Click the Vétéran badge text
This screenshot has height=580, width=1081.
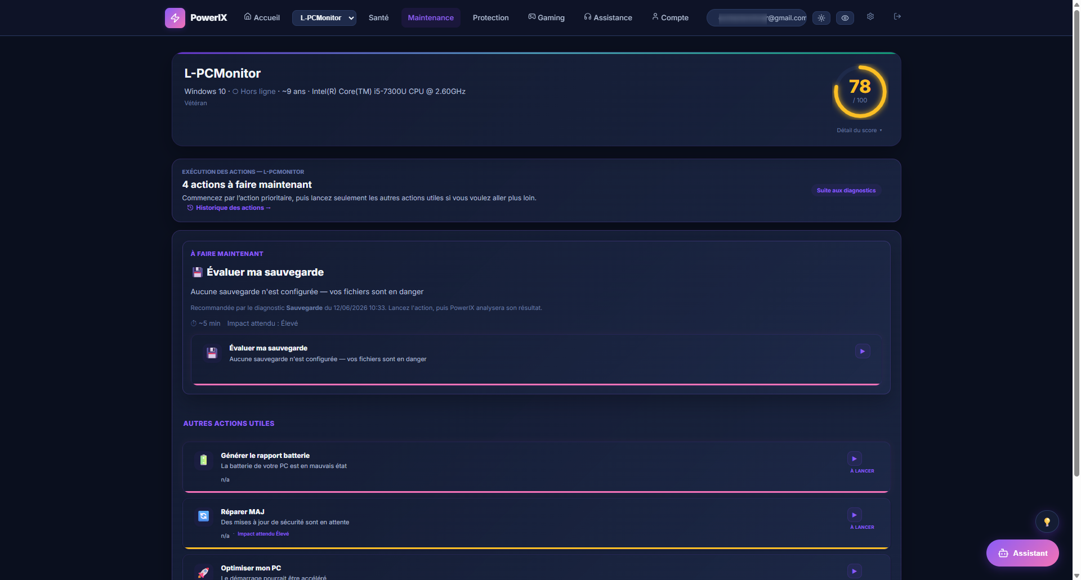[195, 103]
